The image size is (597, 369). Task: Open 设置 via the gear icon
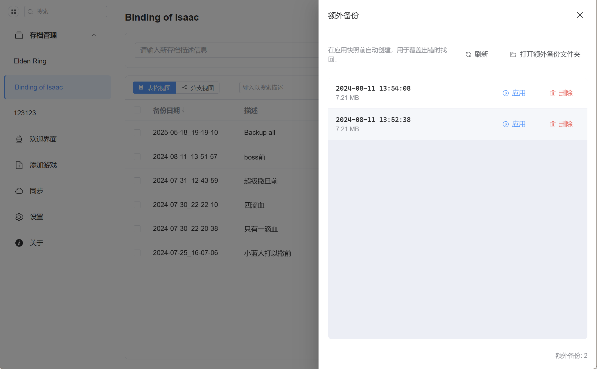[19, 217]
